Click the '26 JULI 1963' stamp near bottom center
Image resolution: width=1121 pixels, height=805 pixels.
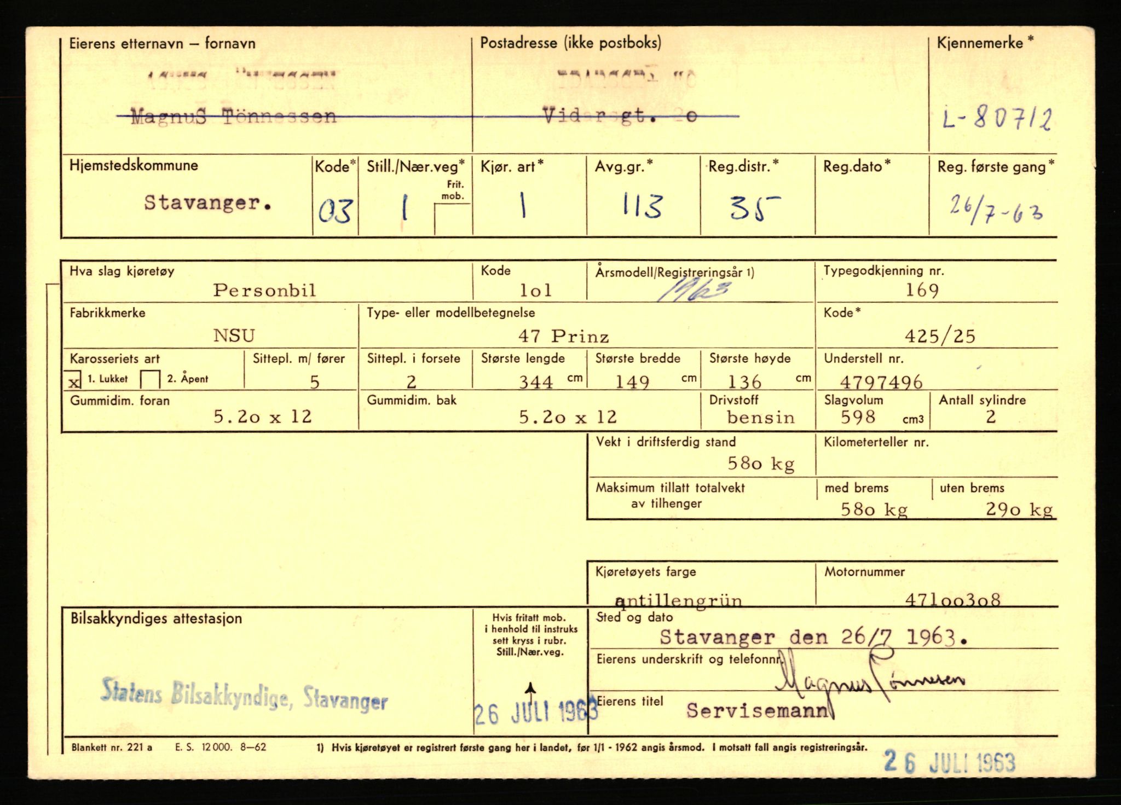pyautogui.click(x=536, y=713)
